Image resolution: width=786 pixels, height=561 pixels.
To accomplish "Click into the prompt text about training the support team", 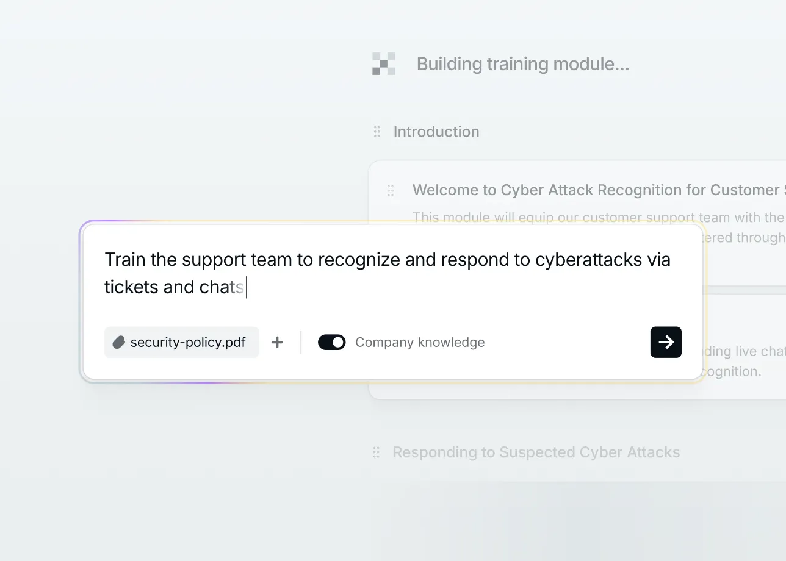I will coord(388,273).
